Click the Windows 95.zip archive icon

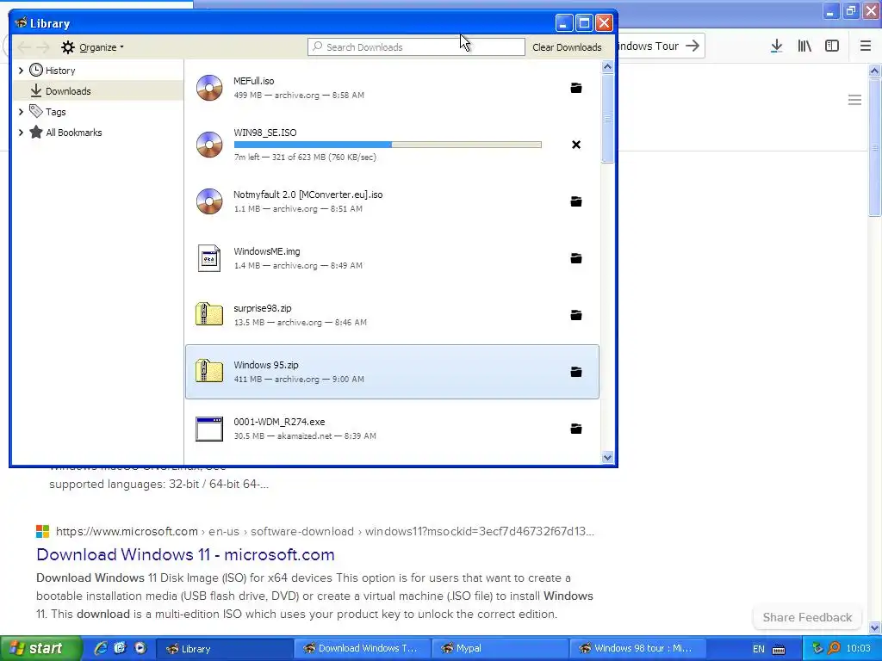tap(209, 372)
